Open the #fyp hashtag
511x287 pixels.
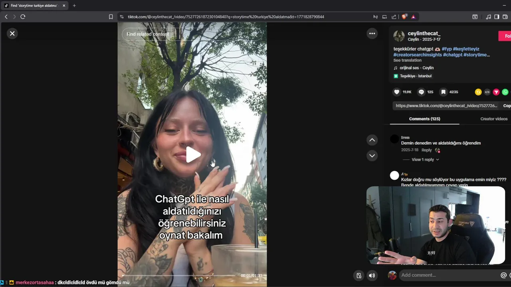tap(446, 49)
